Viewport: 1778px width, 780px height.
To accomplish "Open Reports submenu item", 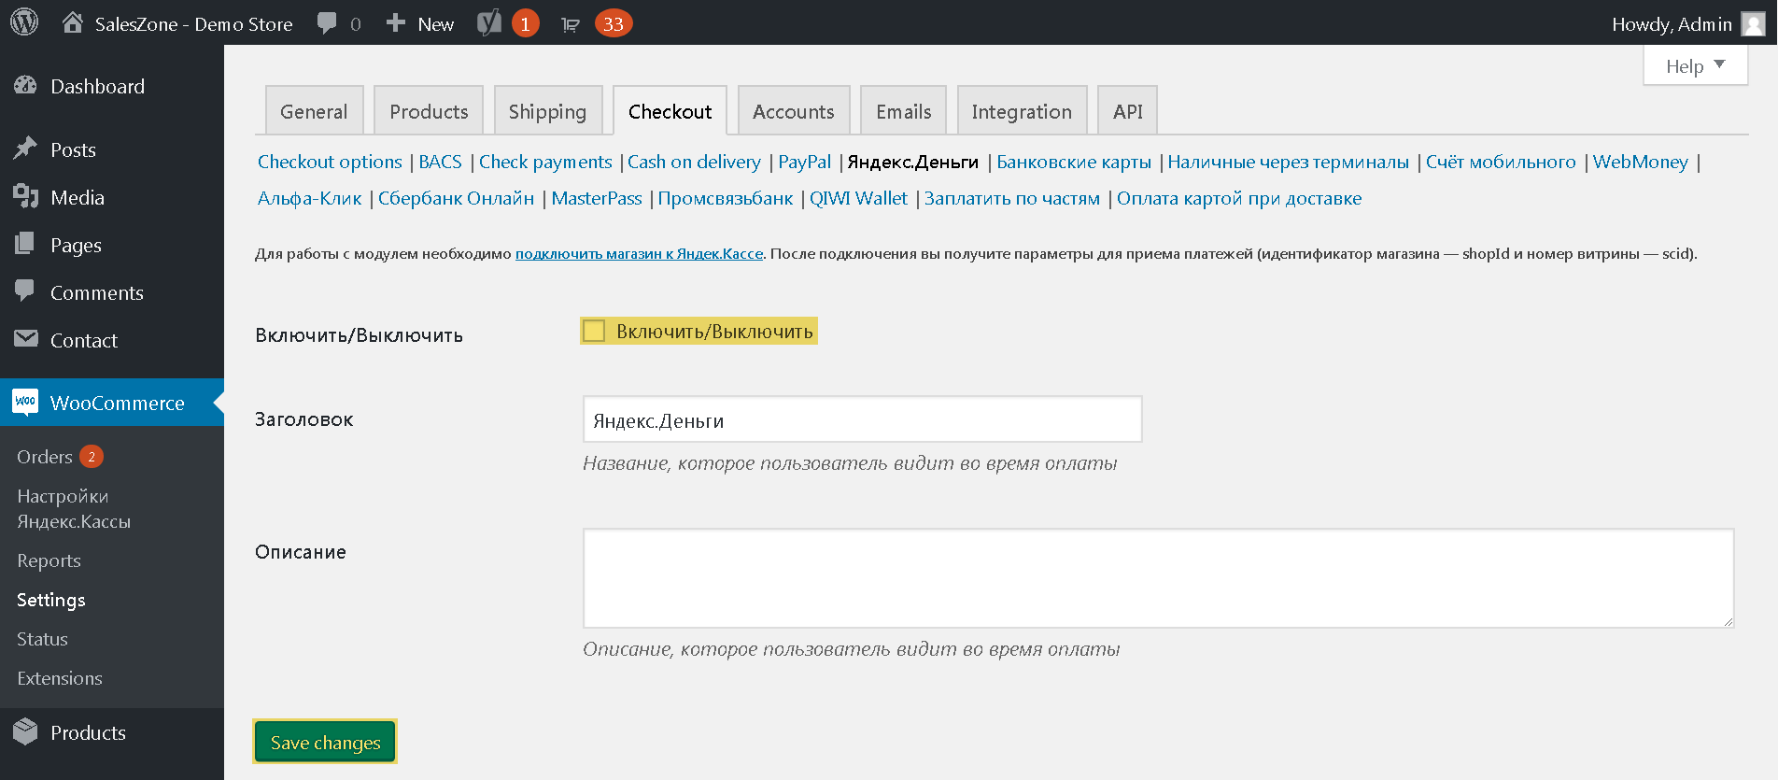I will 49,560.
